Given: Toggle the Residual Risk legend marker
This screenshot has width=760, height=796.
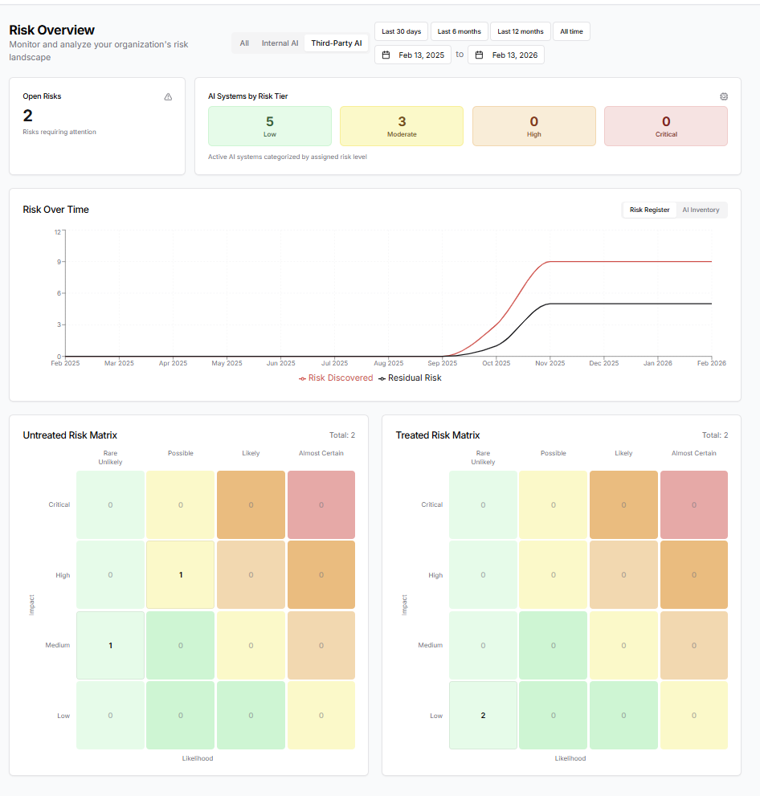Looking at the screenshot, I should 382,378.
